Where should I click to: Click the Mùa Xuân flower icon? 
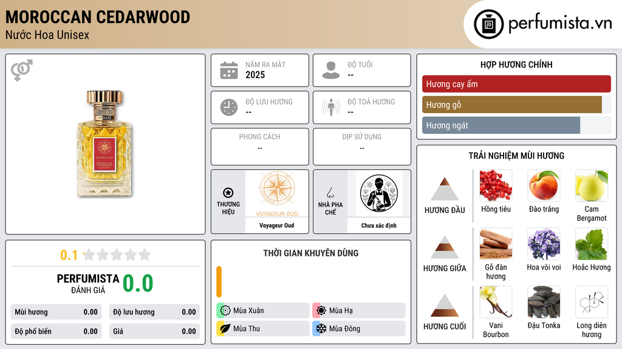[x=225, y=310]
